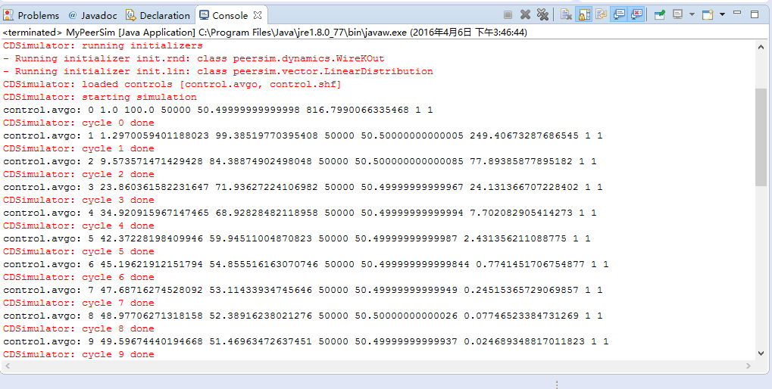Switch to the Javadoc tab

(x=93, y=15)
